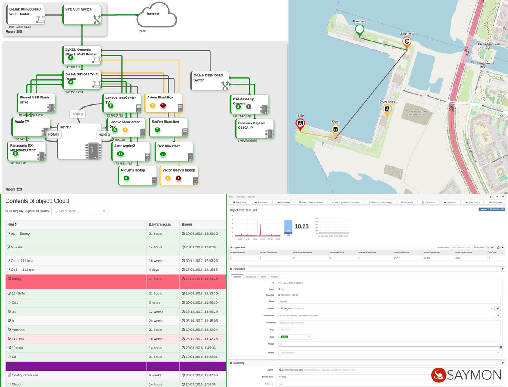Select the 'Configuration File' row
The width and height of the screenshot is (508, 387).
click(x=116, y=375)
